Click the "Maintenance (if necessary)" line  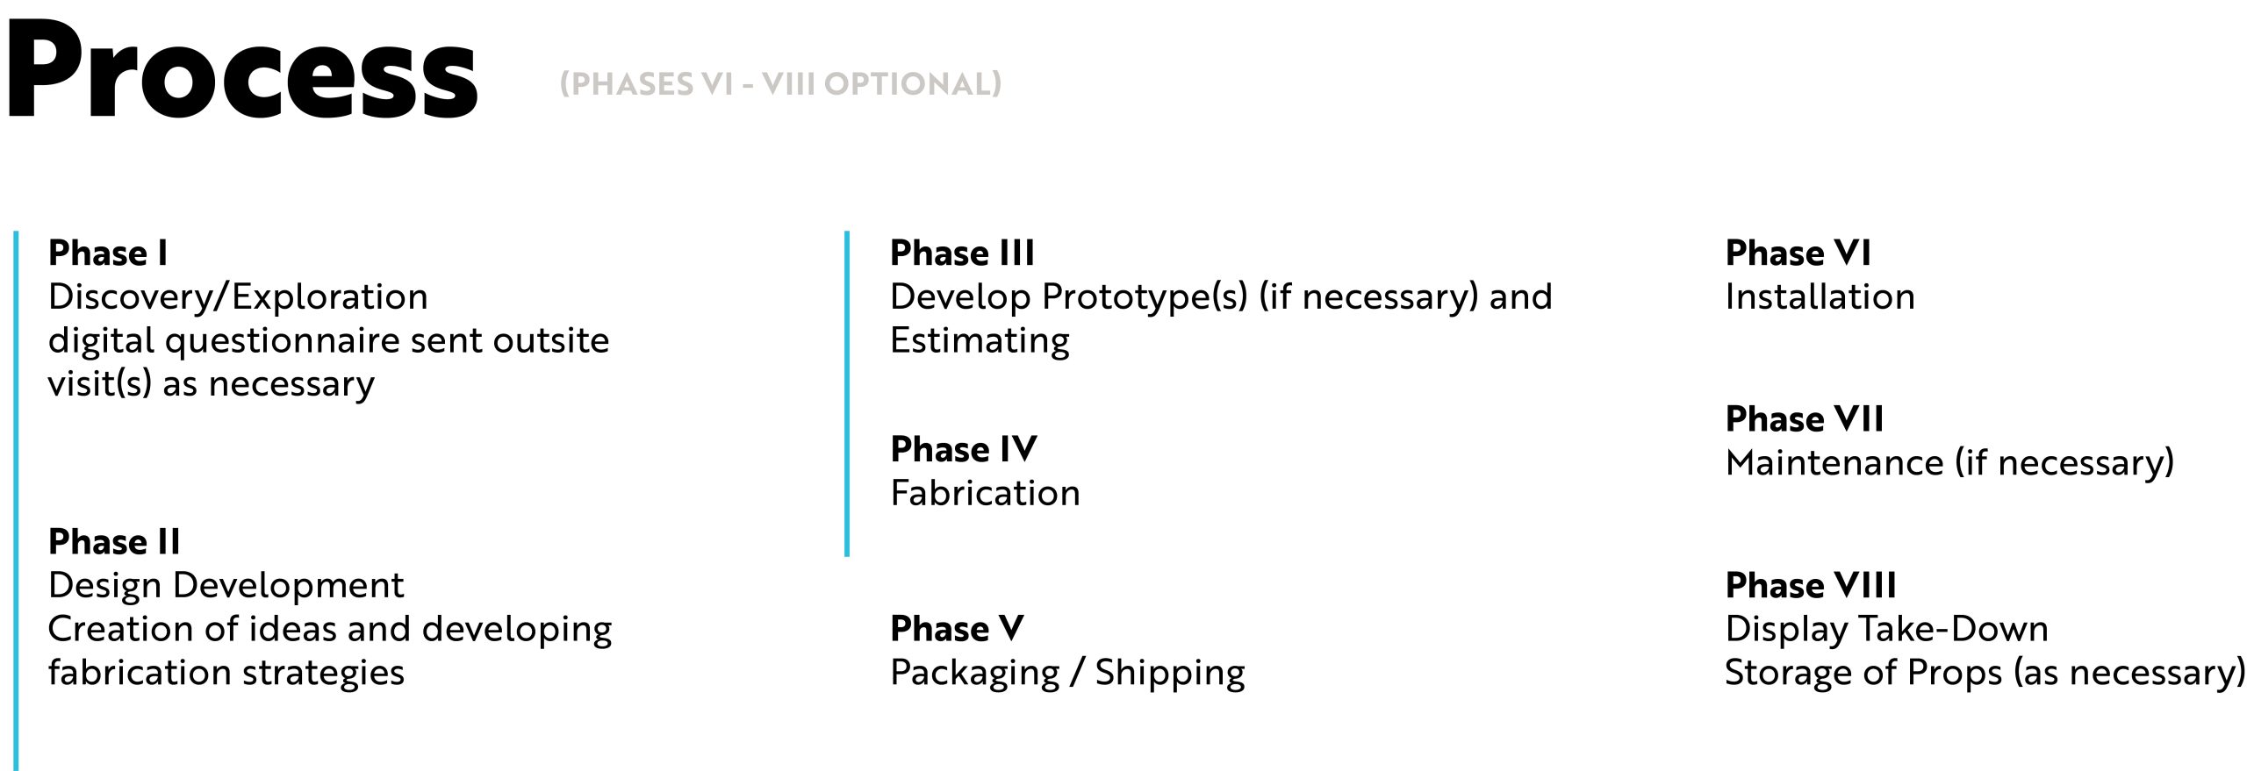[1949, 463]
